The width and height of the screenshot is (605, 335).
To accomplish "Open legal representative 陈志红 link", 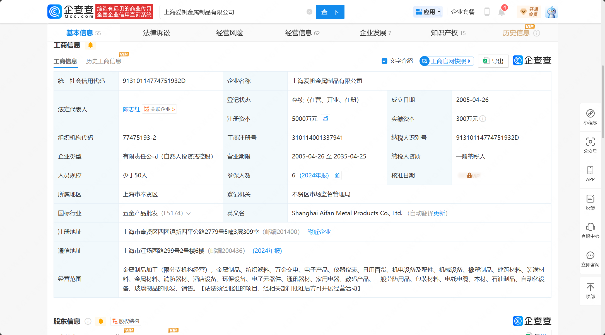I will 131,109.
